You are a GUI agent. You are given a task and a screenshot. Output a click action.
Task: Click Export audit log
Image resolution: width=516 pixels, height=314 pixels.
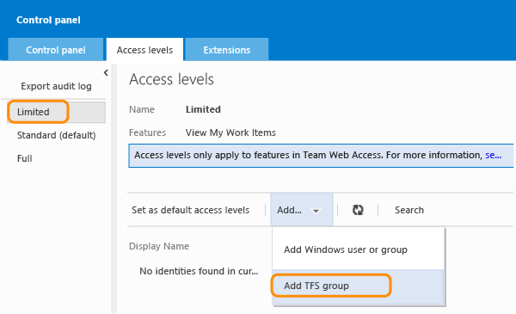point(56,86)
